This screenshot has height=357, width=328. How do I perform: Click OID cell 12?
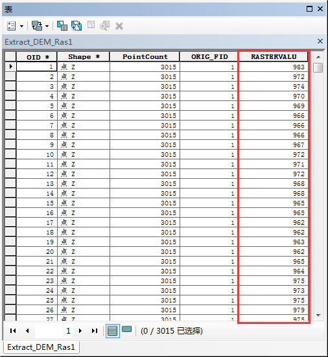pyautogui.click(x=36, y=174)
